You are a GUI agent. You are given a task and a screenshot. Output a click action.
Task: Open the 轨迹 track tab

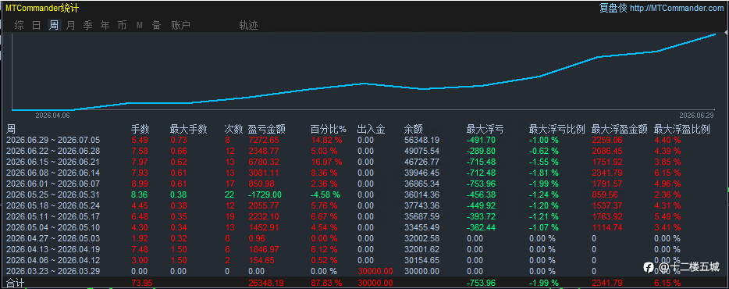(x=249, y=26)
